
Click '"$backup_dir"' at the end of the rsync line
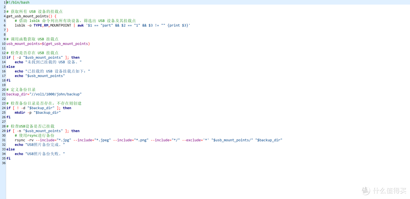point(269,140)
